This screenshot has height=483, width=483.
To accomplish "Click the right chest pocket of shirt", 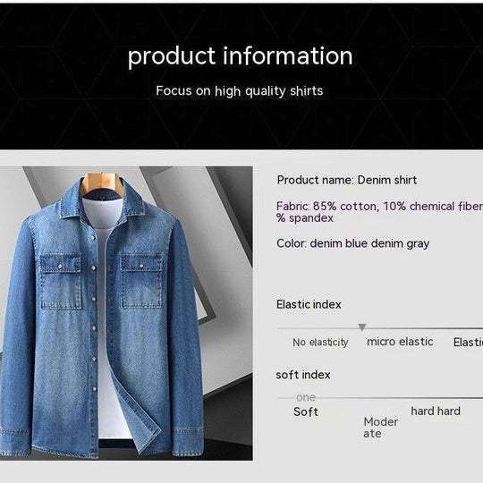I will click(141, 280).
